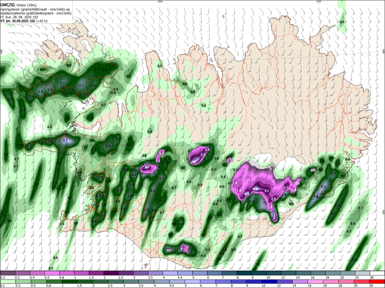Click the 'rigning/skúrir (grænt/blátt/rautt' legend description line
Screen dimensions: 385x288
click(x=36, y=9)
